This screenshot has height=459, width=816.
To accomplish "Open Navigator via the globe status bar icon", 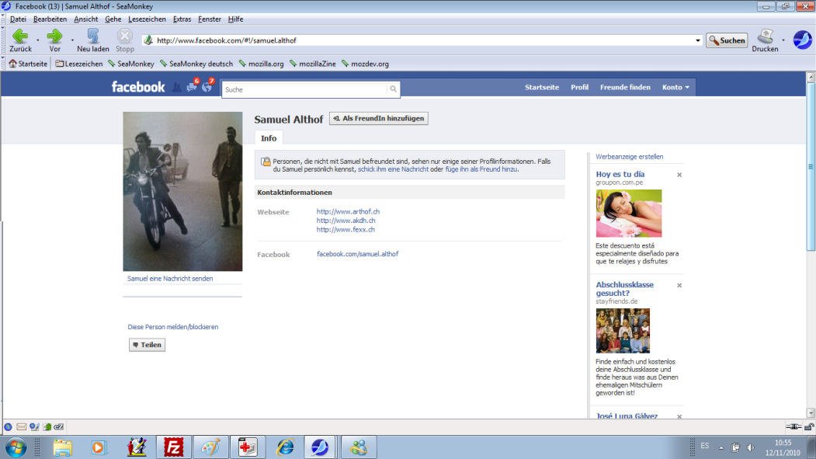I will pyautogui.click(x=8, y=426).
